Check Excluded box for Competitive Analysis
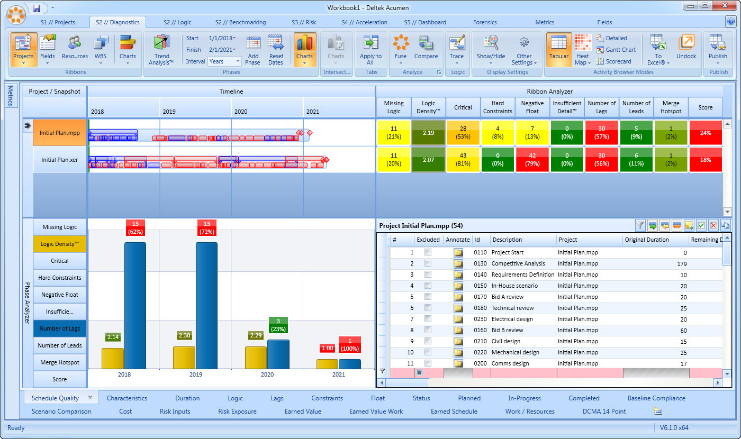Viewport: 741px width, 439px height. (428, 264)
